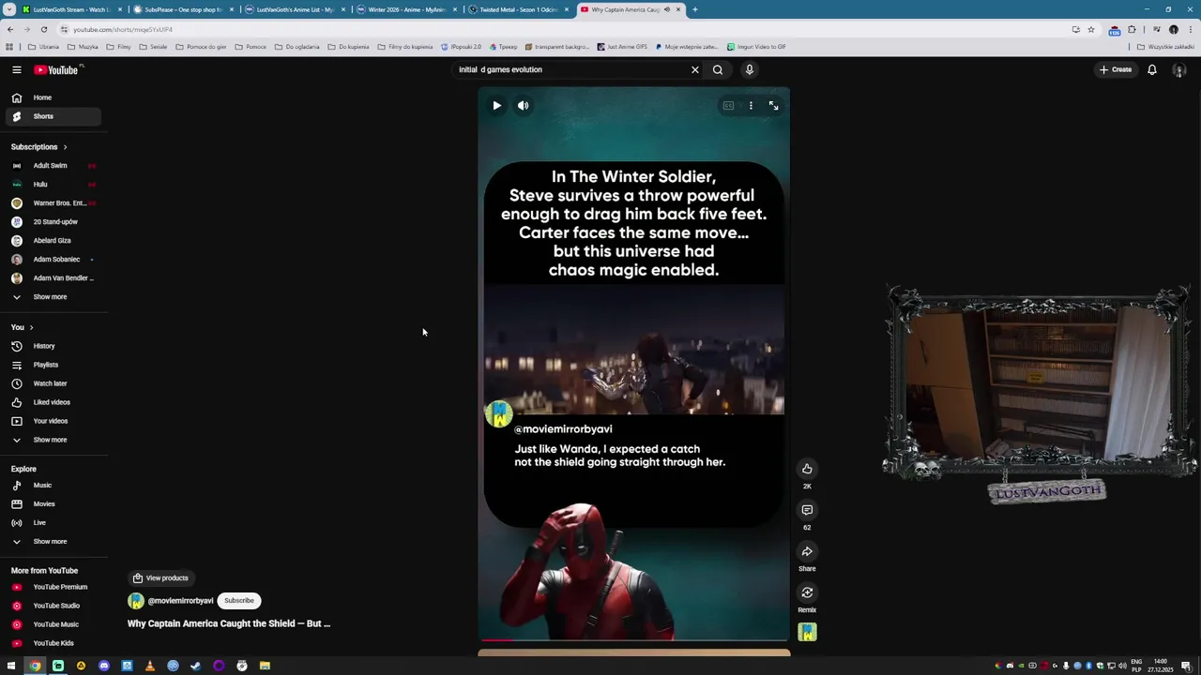Screen dimensions: 1201x675
Task: Mute the Short's volume
Action: [523, 106]
